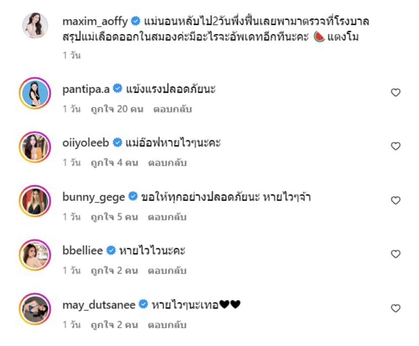Open oiiyoleeb's story avatar
The image size is (419, 346).
click(35, 147)
